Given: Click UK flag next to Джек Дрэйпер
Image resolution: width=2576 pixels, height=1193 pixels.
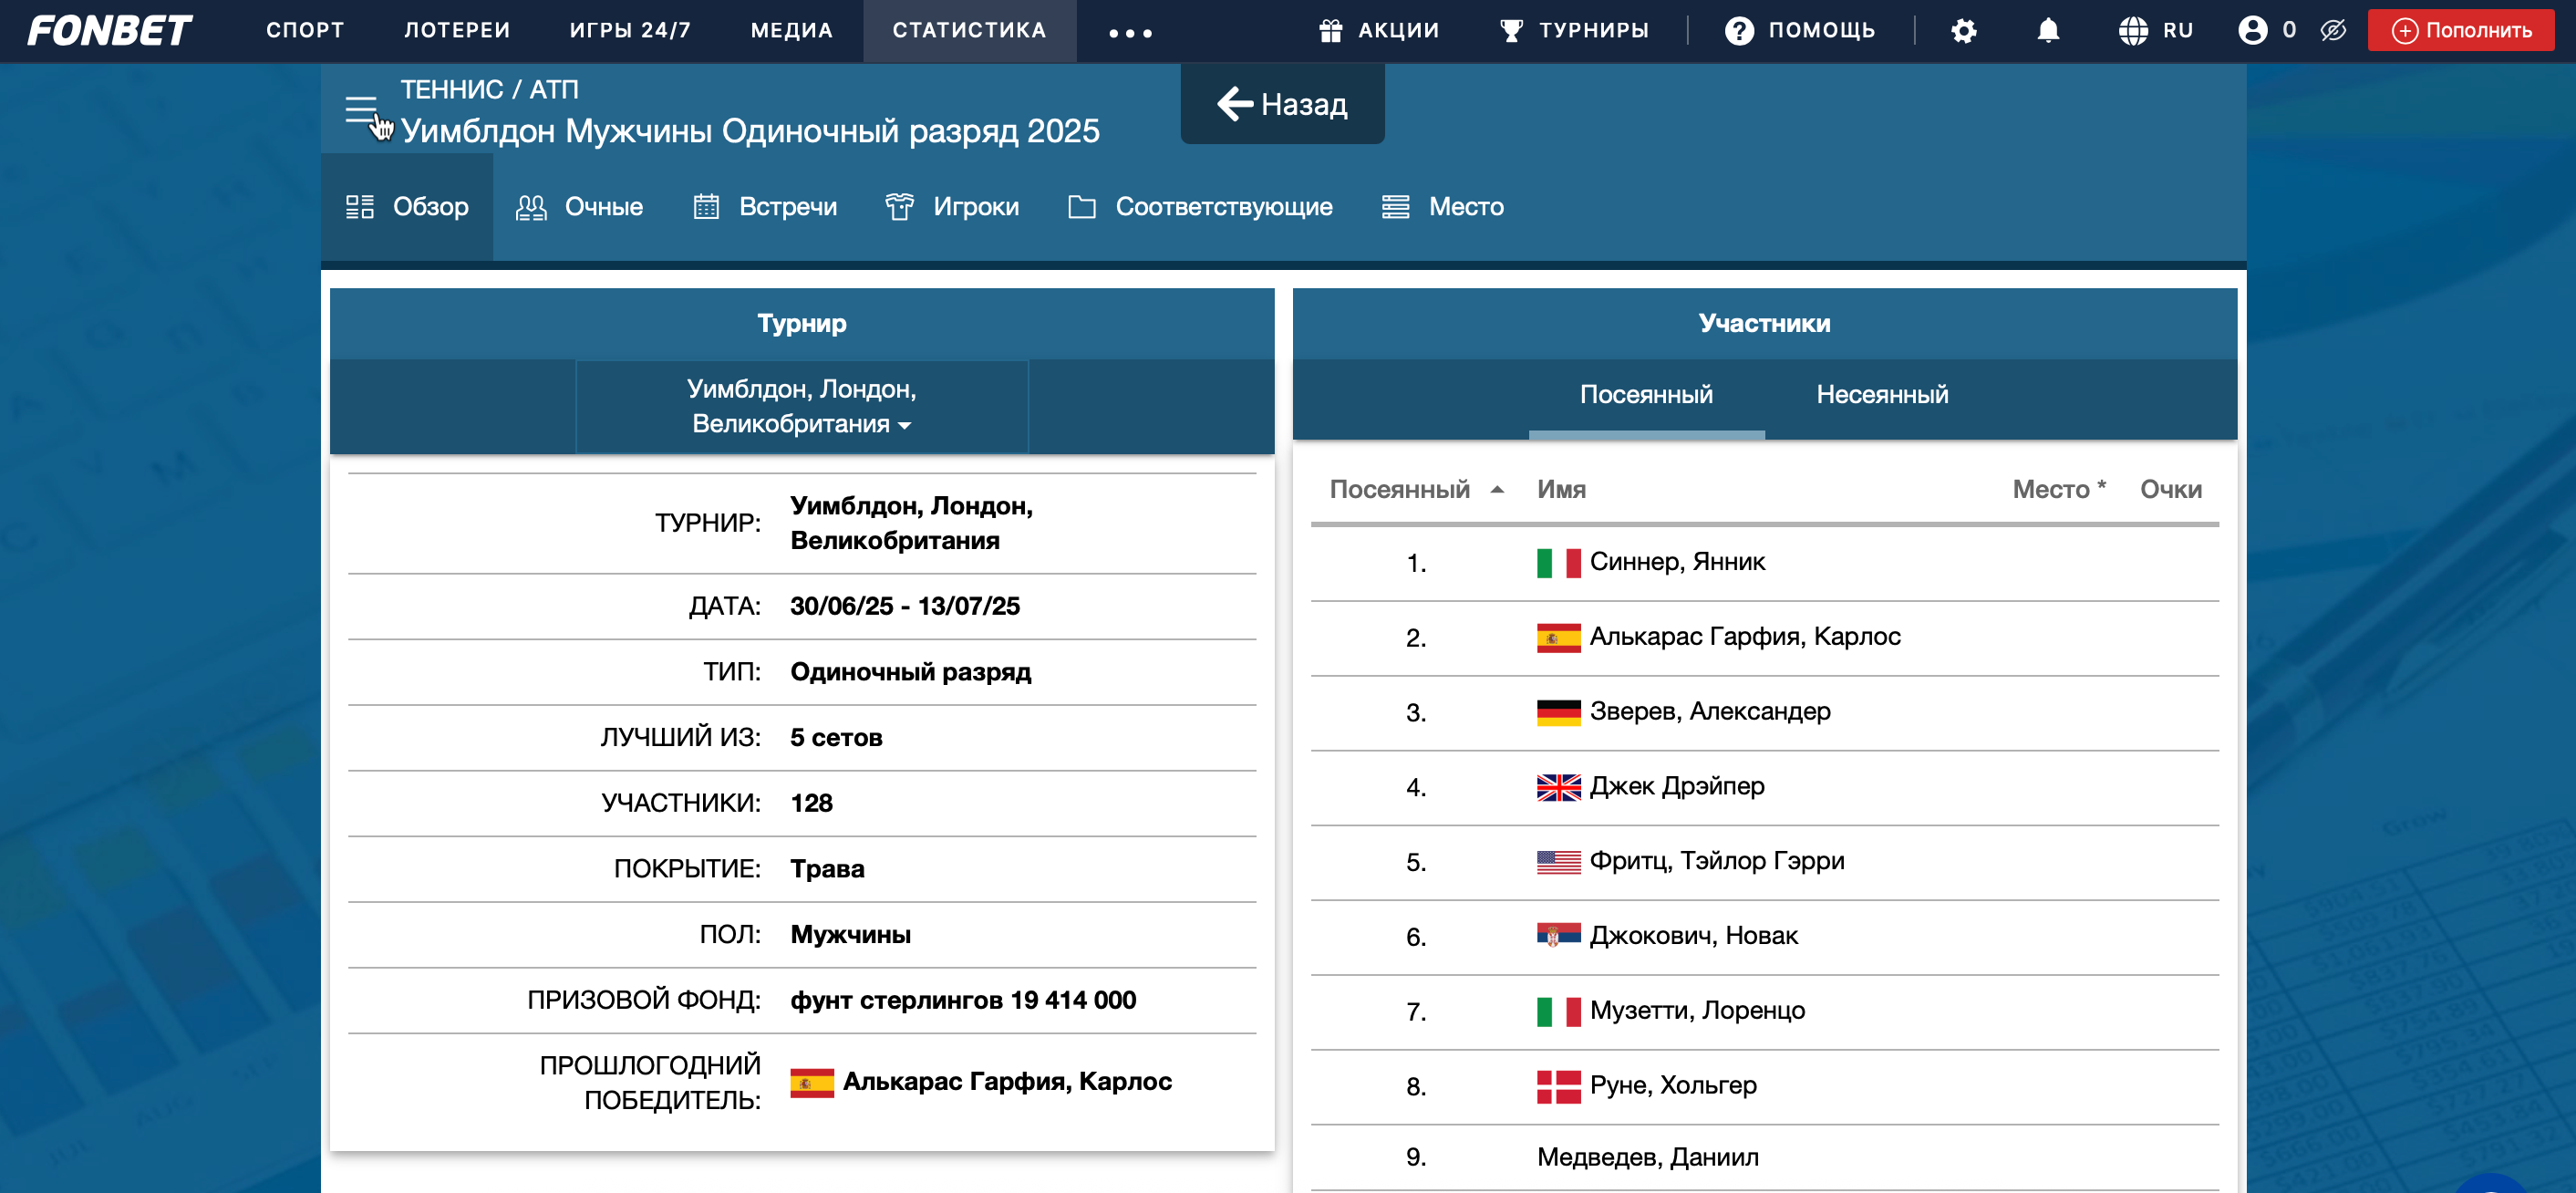Looking at the screenshot, I should (1558, 787).
